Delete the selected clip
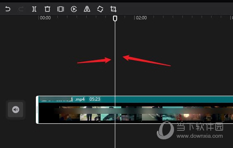The height and width of the screenshot is (148, 233). point(47,9)
